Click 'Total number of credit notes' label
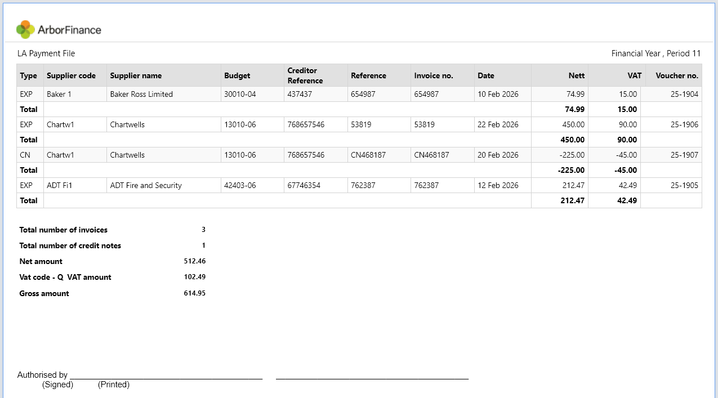This screenshot has width=718, height=398. pyautogui.click(x=70, y=245)
